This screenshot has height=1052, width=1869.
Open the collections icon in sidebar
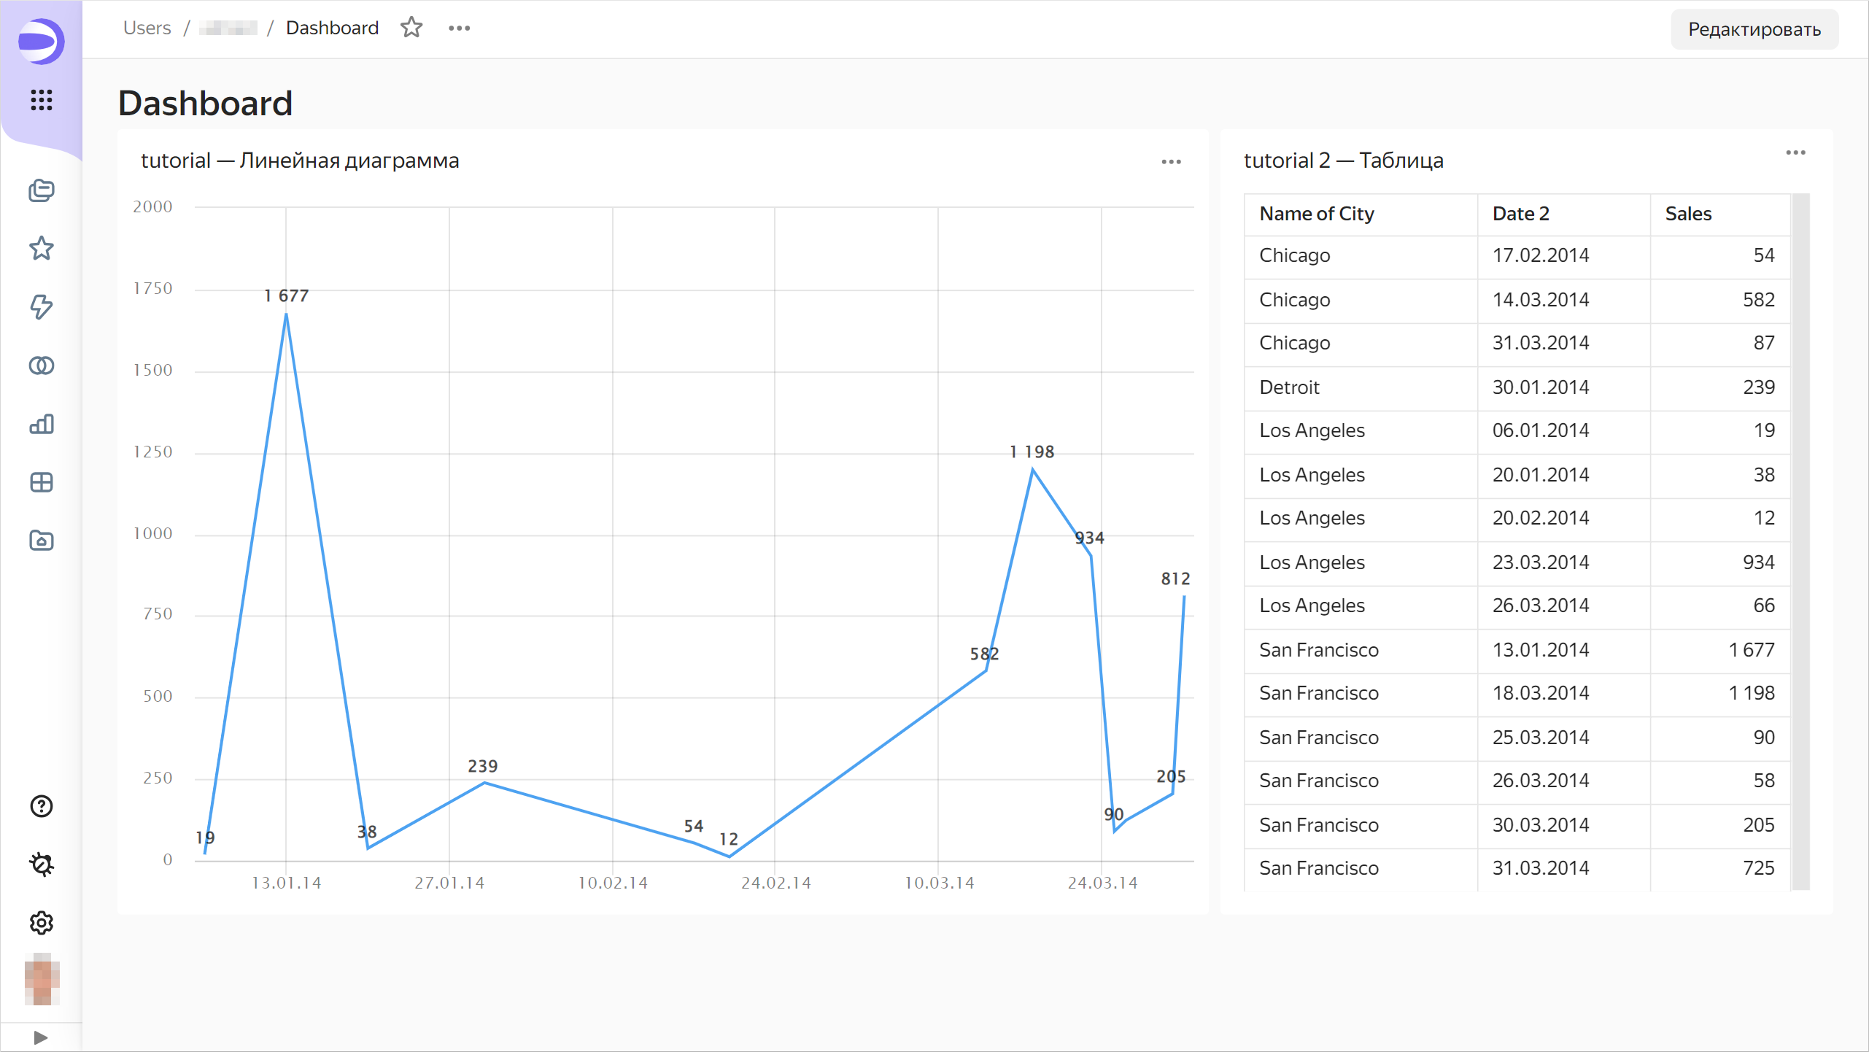click(x=41, y=190)
